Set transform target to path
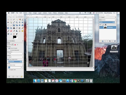Screen dimensions: 126x95 (x=17, y=45)
